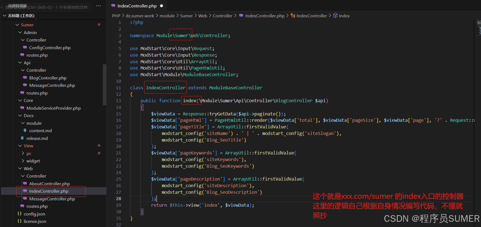The height and width of the screenshot is (227, 481).
Task: Click breadcrumb segment dz.sumer.work
Action: (140, 16)
